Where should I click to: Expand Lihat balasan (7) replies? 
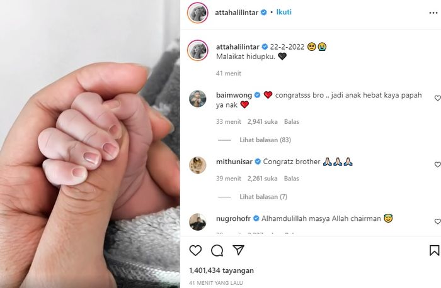(263, 197)
